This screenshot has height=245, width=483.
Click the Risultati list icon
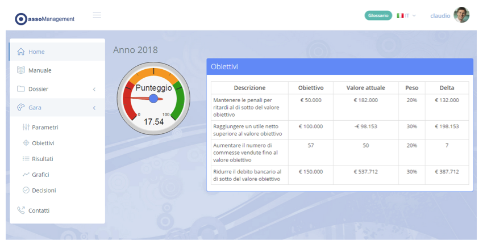click(26, 159)
